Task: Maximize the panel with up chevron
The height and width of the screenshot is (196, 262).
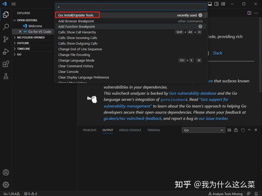Action: pos(249,130)
